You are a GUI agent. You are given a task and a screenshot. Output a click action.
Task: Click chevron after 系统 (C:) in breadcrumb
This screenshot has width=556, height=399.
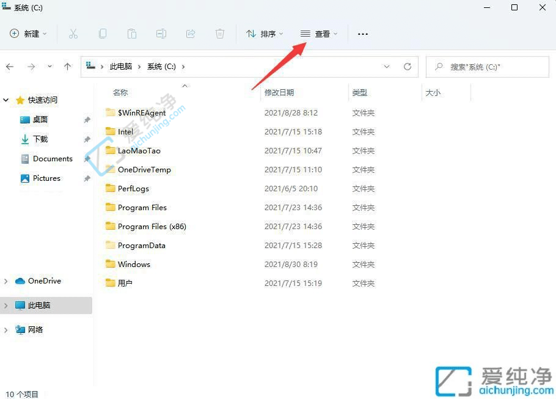(x=183, y=67)
